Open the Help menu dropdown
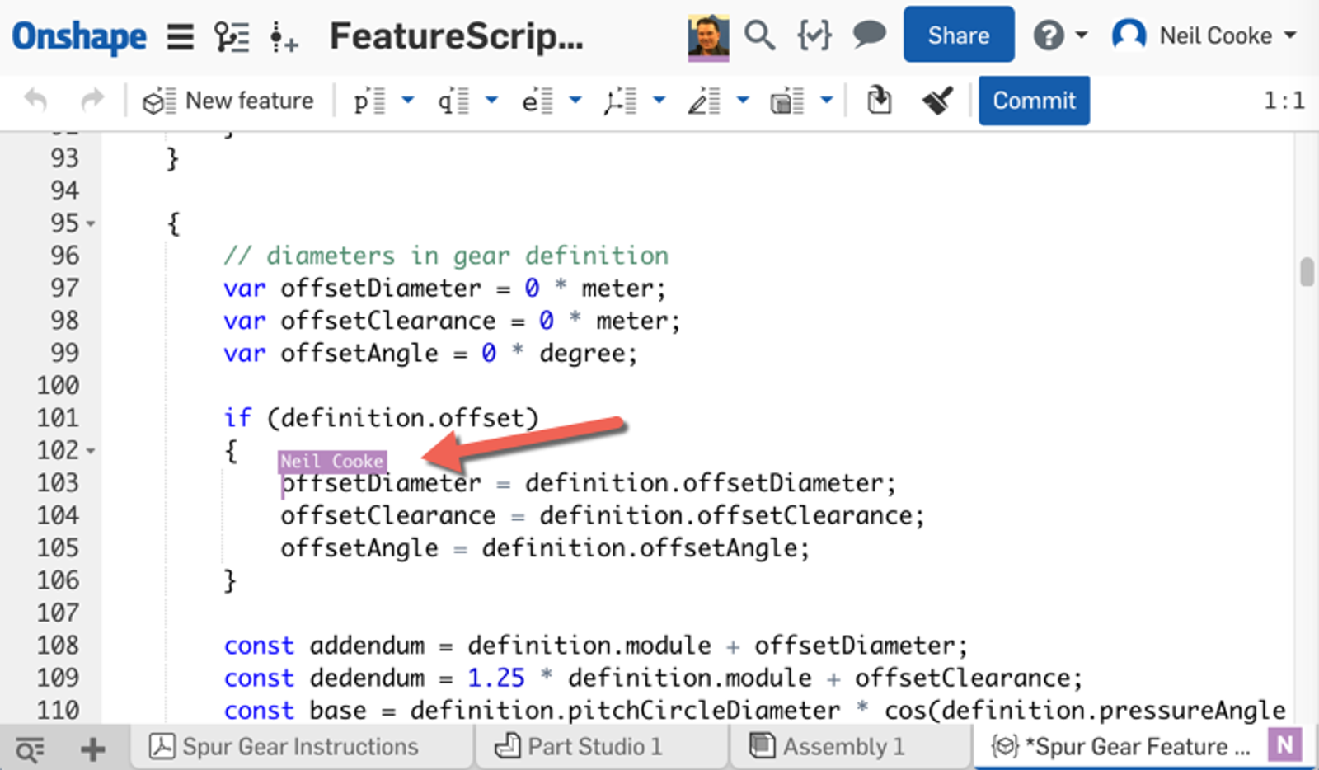1319x770 pixels. click(1060, 35)
